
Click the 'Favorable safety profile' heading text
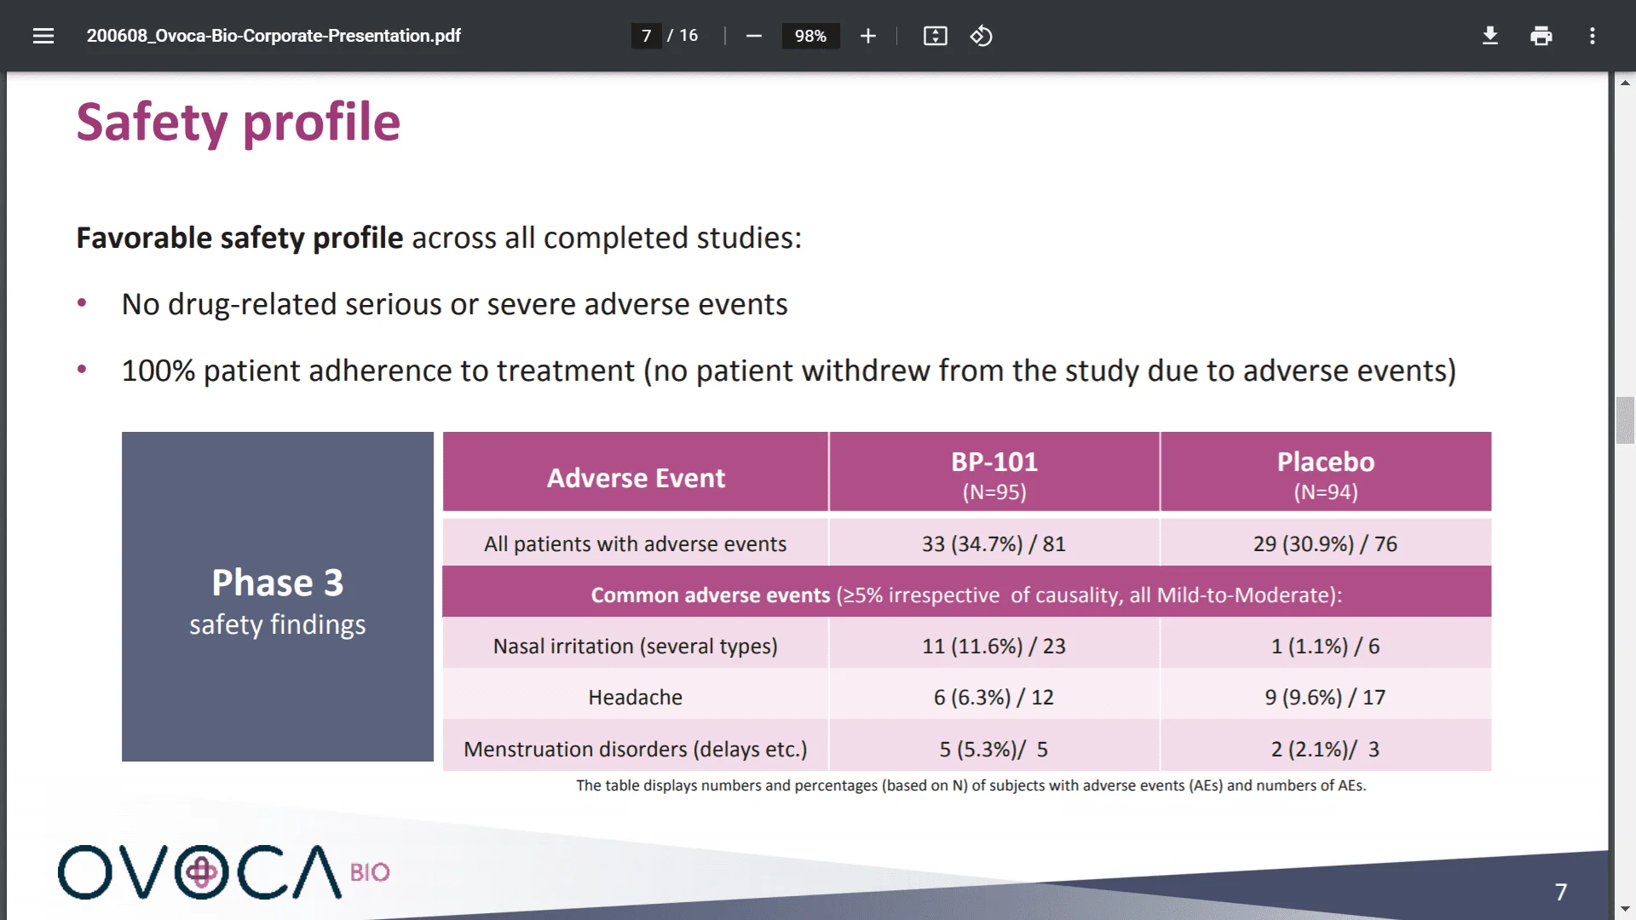coord(239,238)
